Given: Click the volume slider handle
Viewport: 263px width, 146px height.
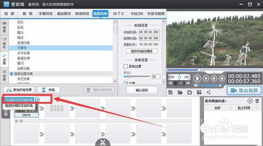Looking at the screenshot, I should point(220,85).
